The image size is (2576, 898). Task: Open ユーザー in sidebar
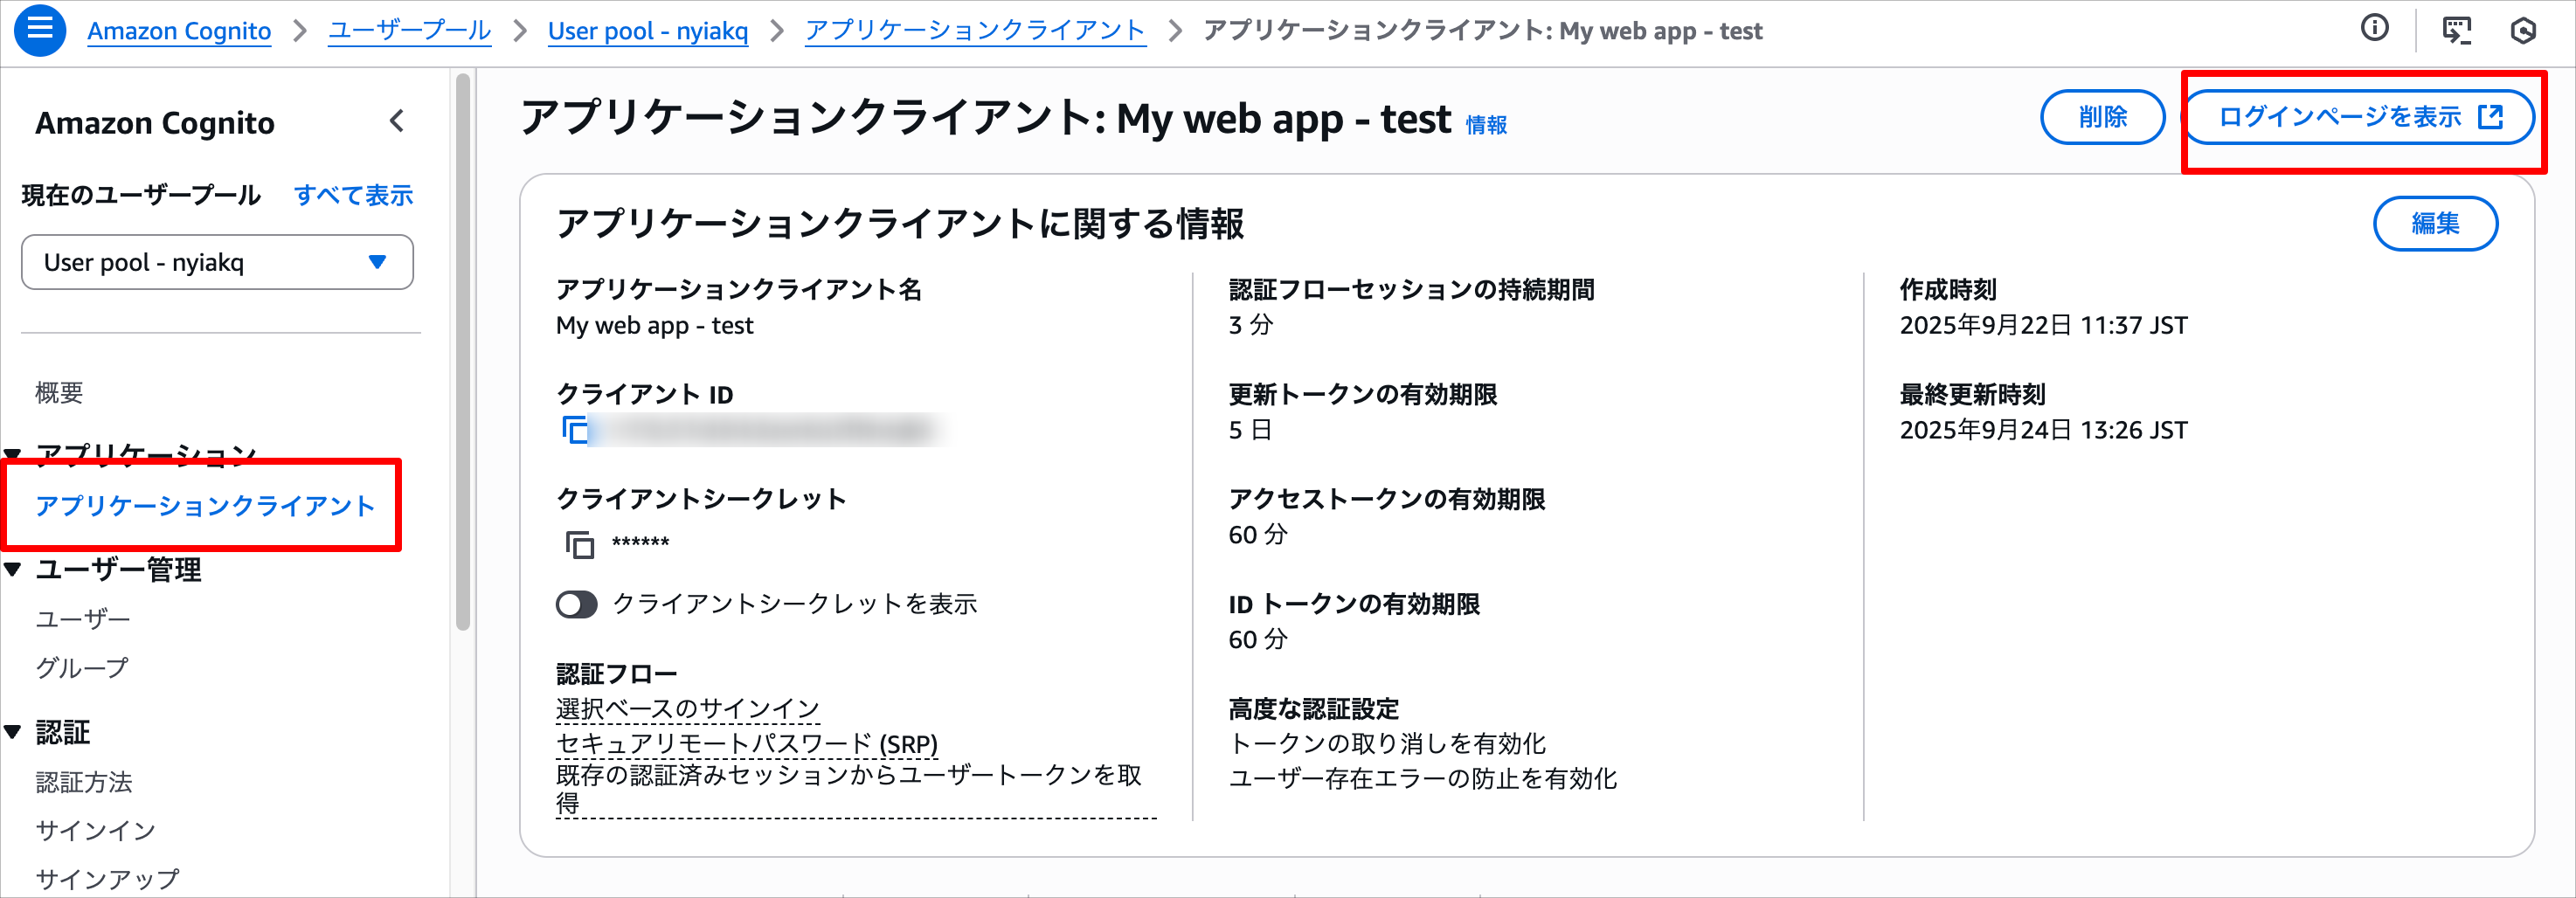83,619
